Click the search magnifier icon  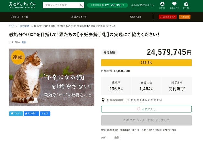[x=81, y=5]
